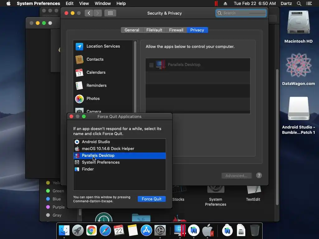The height and width of the screenshot is (239, 319).
Task: Select Android Studio in Force Quit list
Action: point(120,142)
